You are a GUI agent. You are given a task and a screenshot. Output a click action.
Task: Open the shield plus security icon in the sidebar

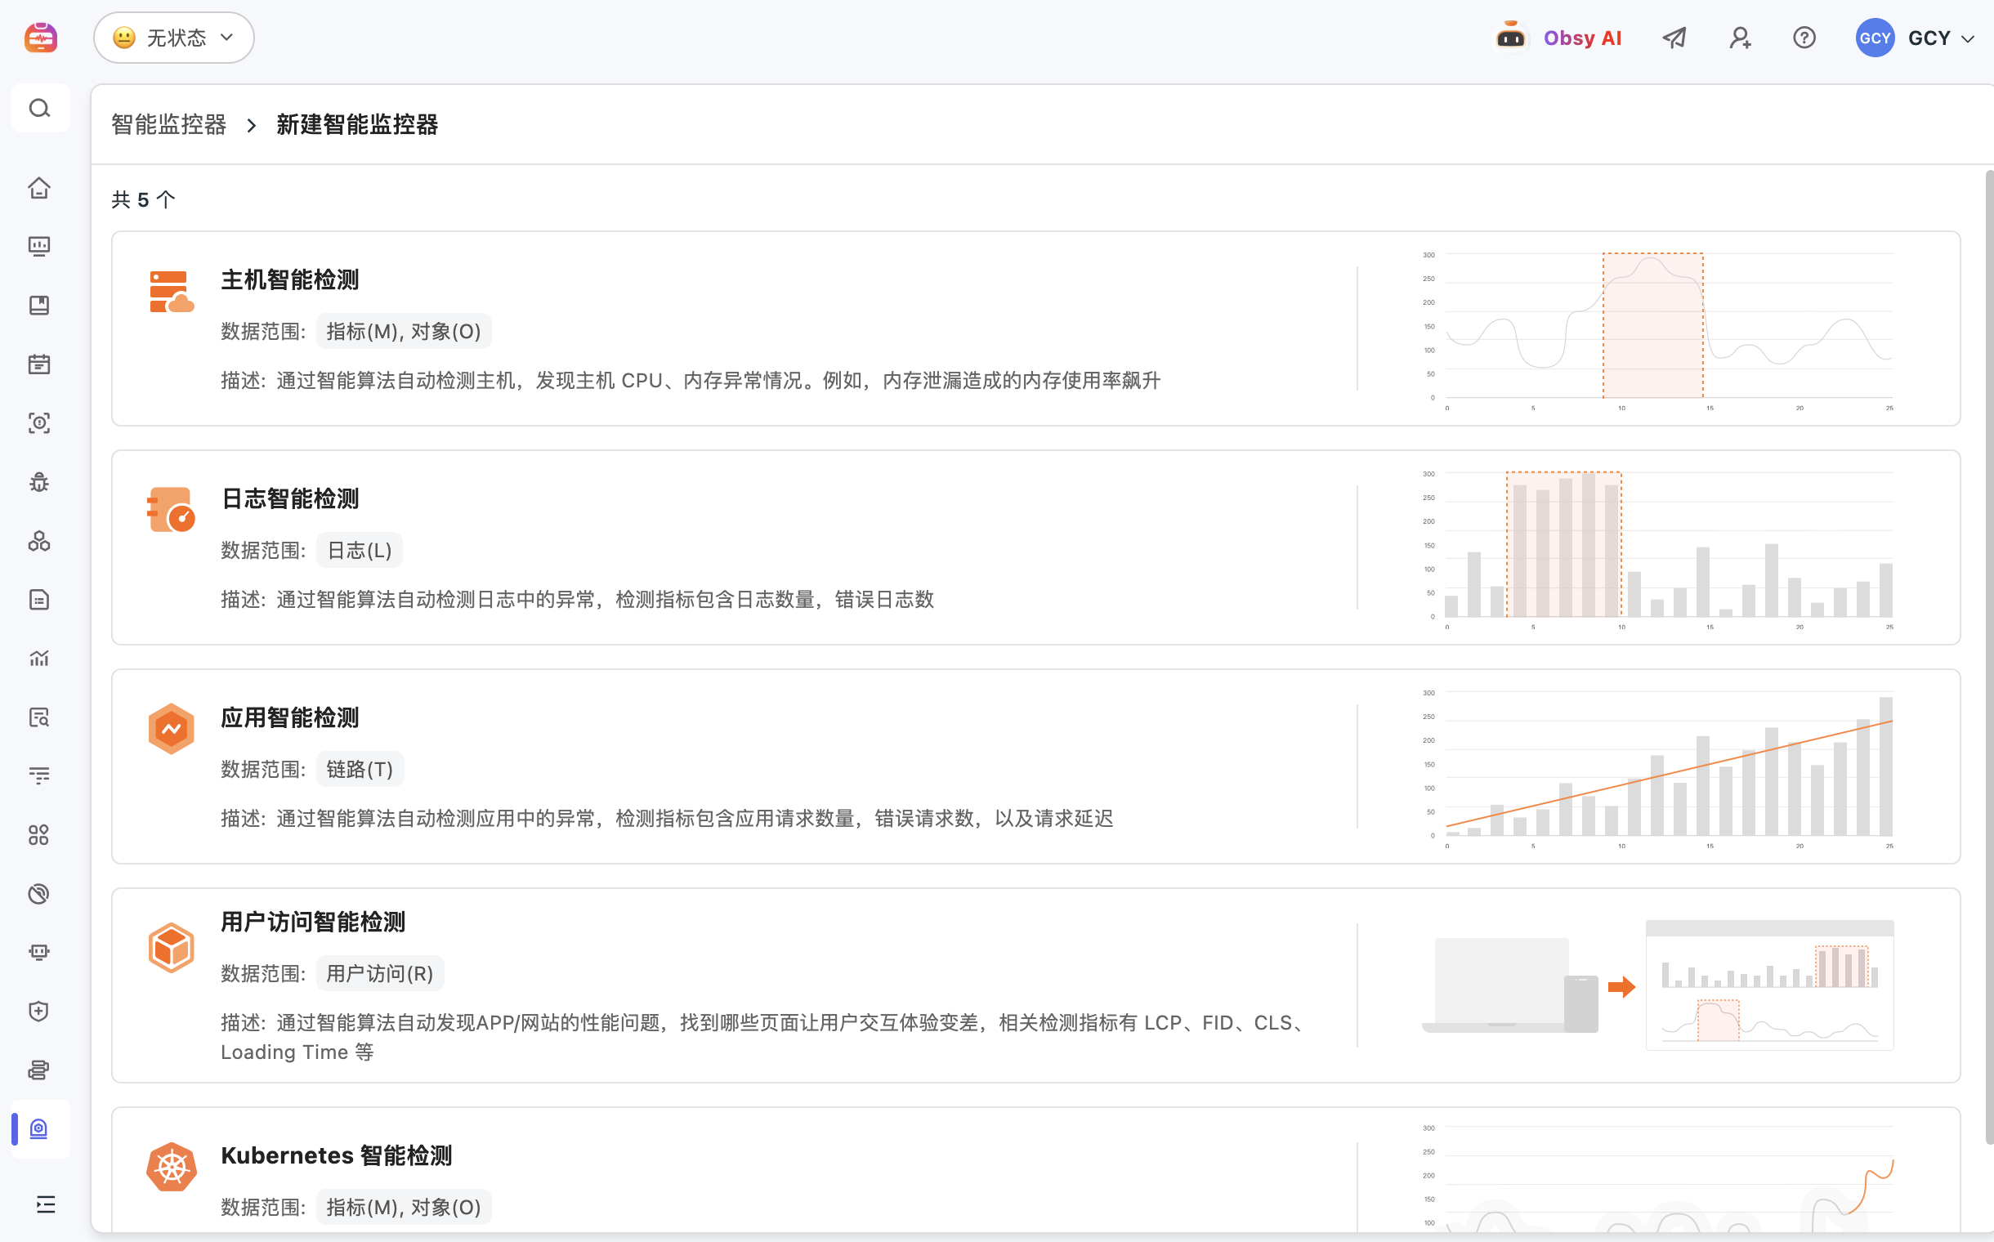pos(39,1012)
